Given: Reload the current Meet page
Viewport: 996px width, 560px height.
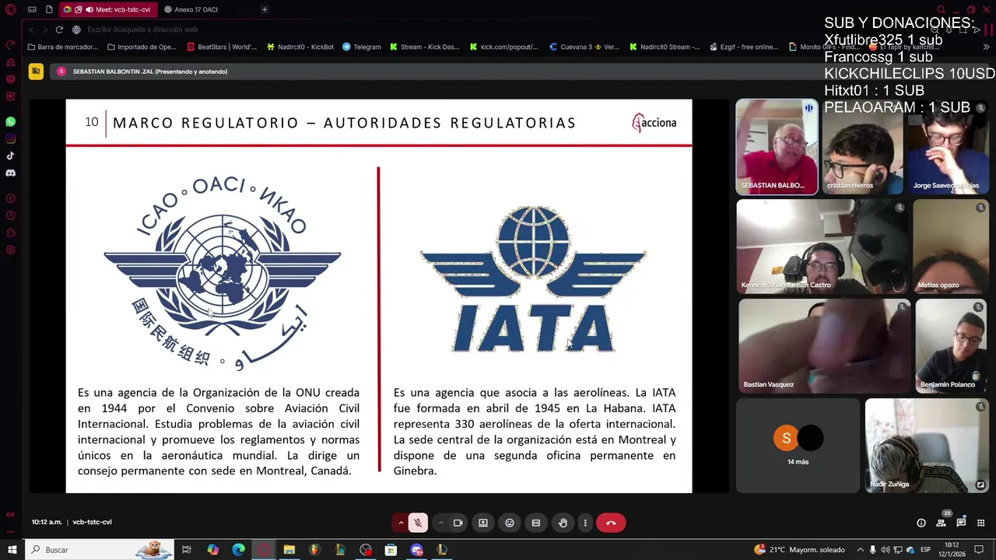Looking at the screenshot, I should click(x=59, y=30).
